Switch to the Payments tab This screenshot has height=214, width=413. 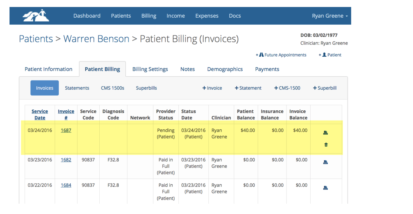[267, 69]
